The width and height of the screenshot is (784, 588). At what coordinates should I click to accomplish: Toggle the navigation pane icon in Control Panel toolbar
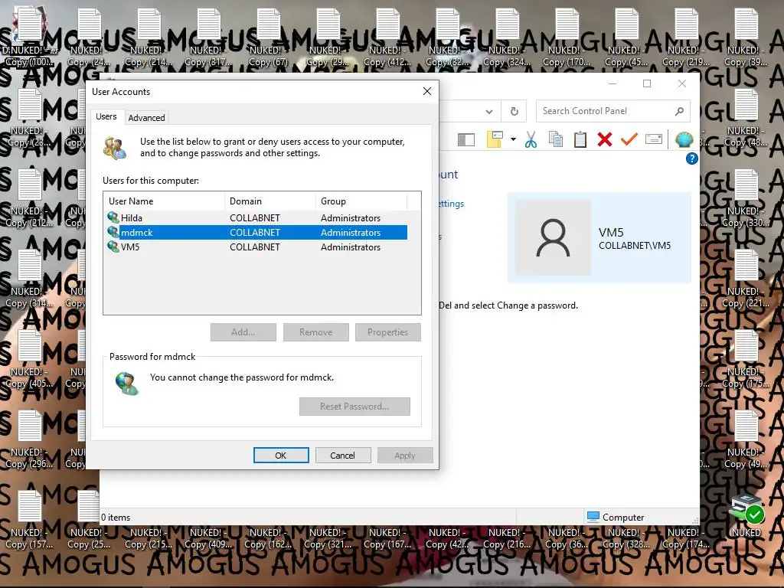pyautogui.click(x=466, y=139)
